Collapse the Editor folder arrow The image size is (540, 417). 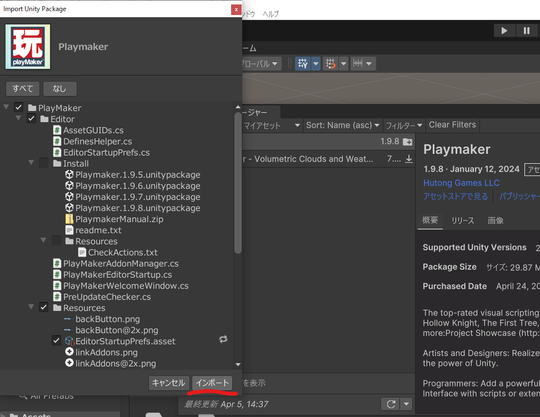[x=18, y=118]
